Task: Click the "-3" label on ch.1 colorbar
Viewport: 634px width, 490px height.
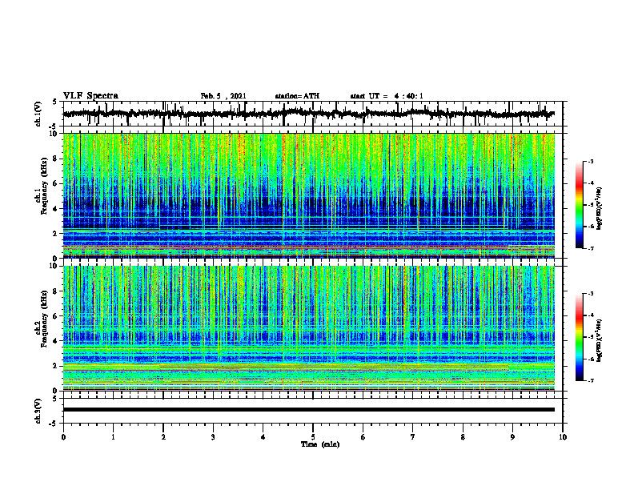Action: tap(591, 161)
